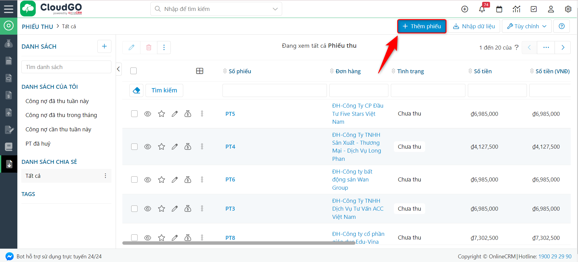Viewport: 578px width, 262px height.
Task: Open the calendar icon in top bar
Action: tap(499, 9)
